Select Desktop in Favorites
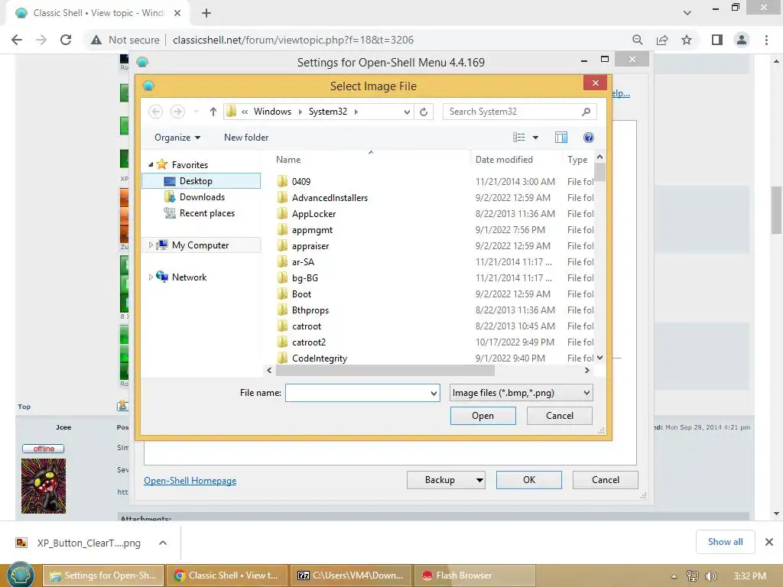 (x=201, y=180)
